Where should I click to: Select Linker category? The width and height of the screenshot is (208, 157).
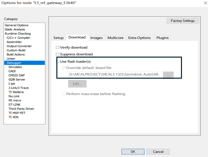click(11, 59)
